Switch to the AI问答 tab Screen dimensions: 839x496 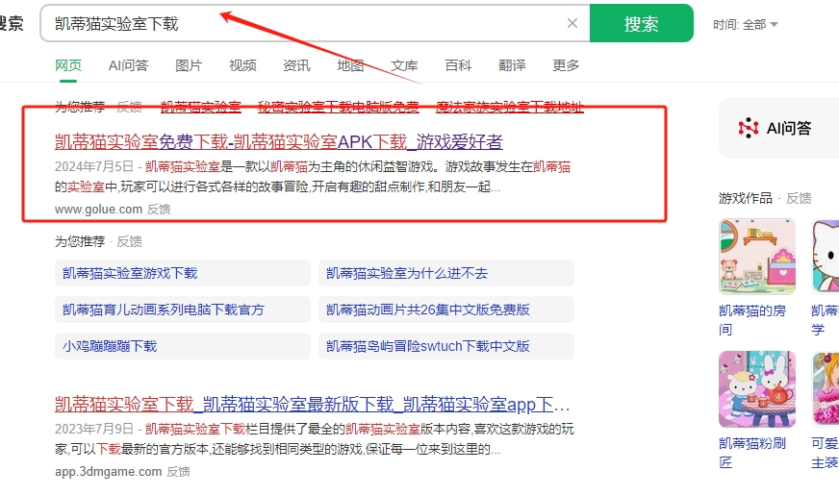point(128,65)
